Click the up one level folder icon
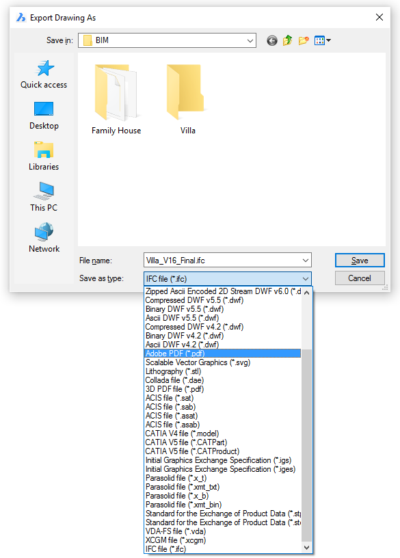 (x=288, y=40)
